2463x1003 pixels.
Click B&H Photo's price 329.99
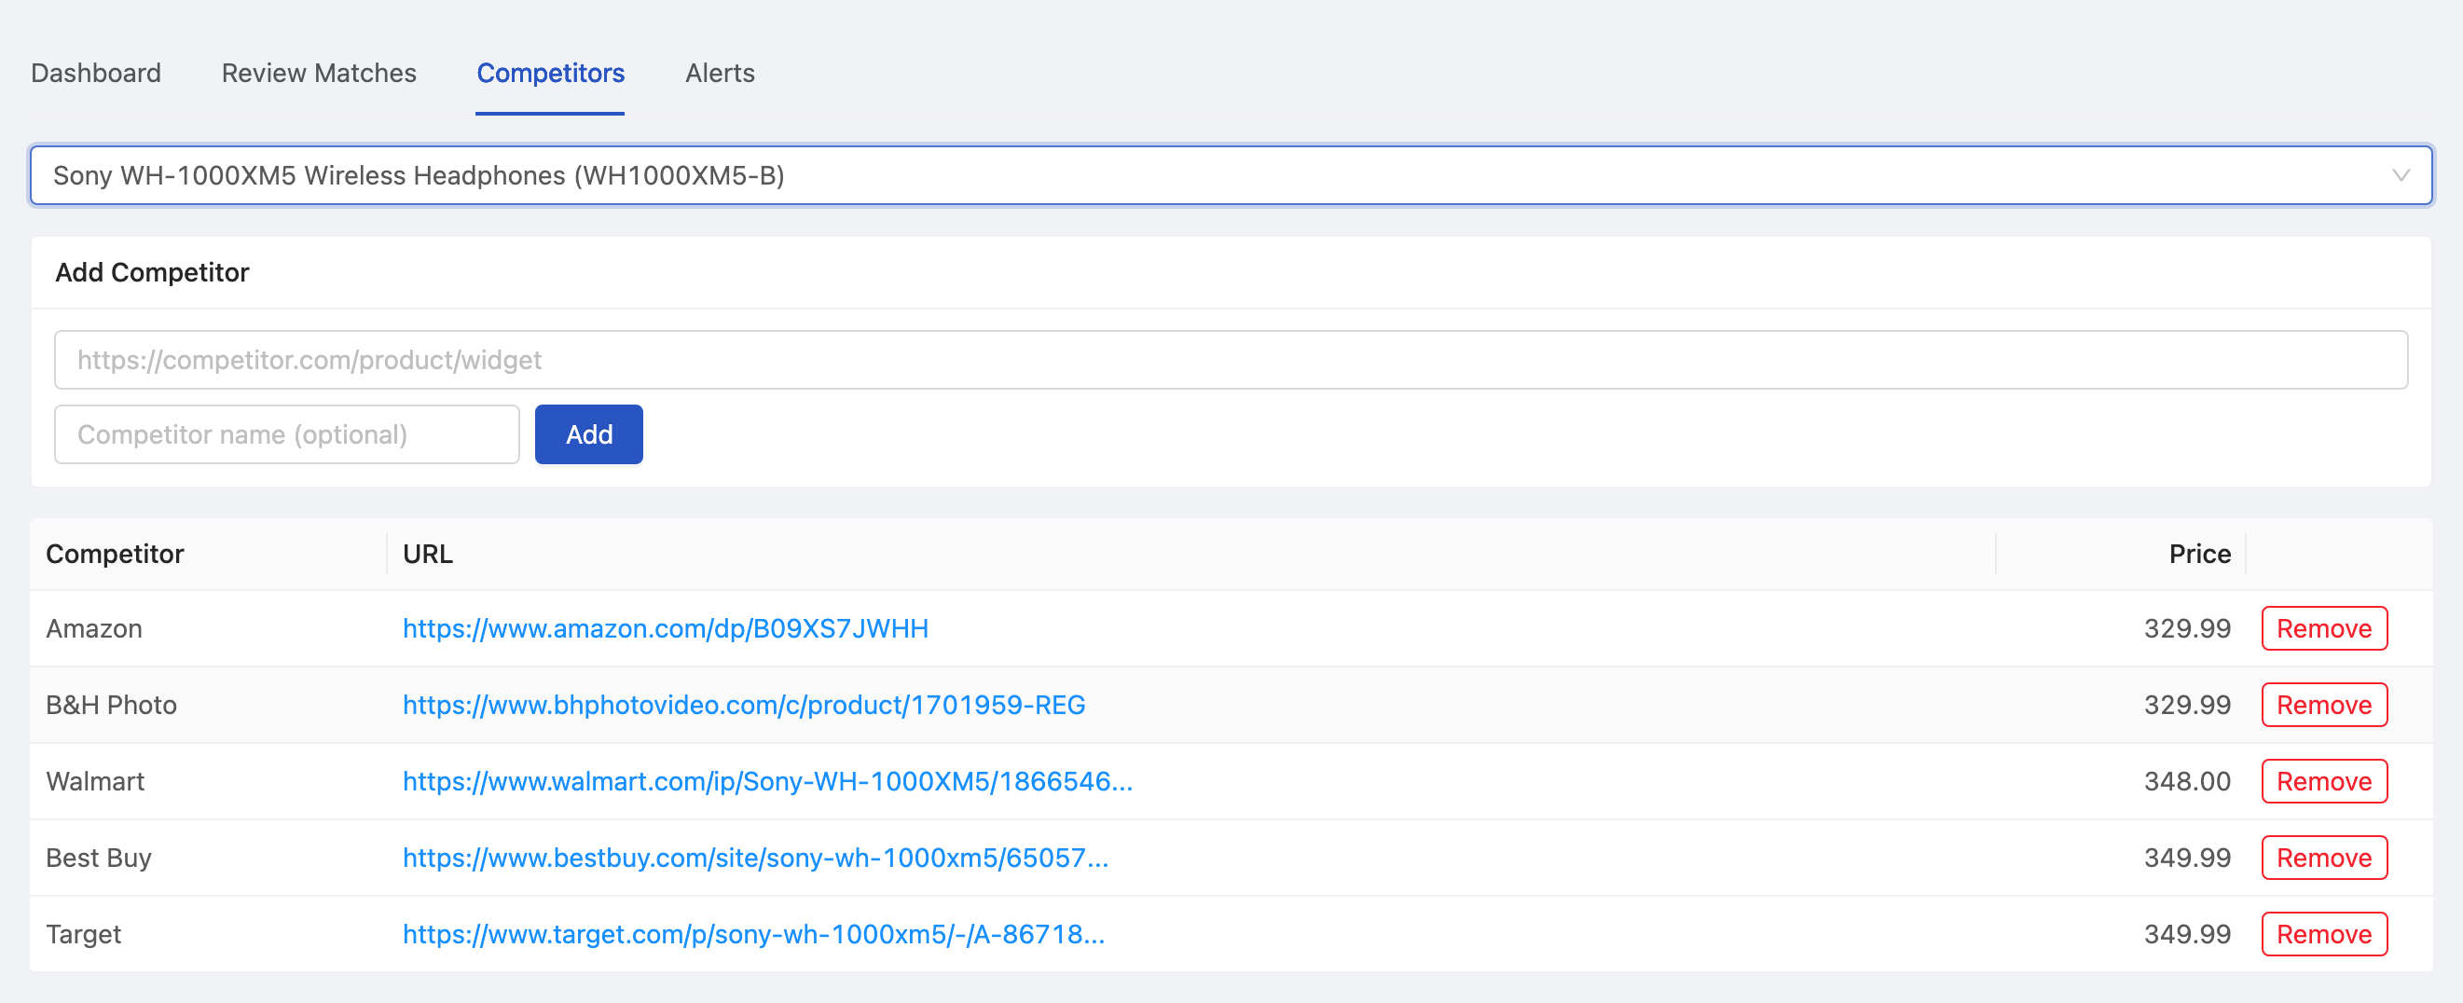coord(2187,705)
